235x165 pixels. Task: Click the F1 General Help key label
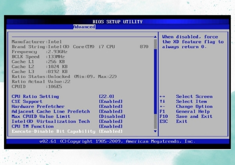(162, 112)
